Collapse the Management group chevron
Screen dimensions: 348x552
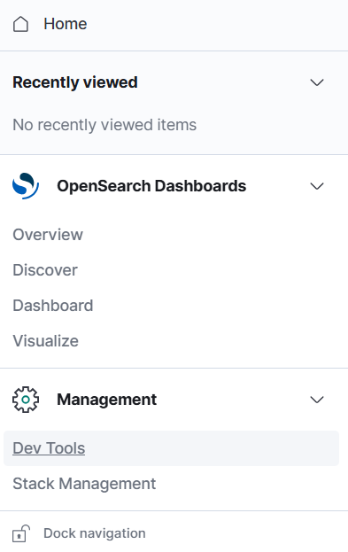pyautogui.click(x=317, y=400)
